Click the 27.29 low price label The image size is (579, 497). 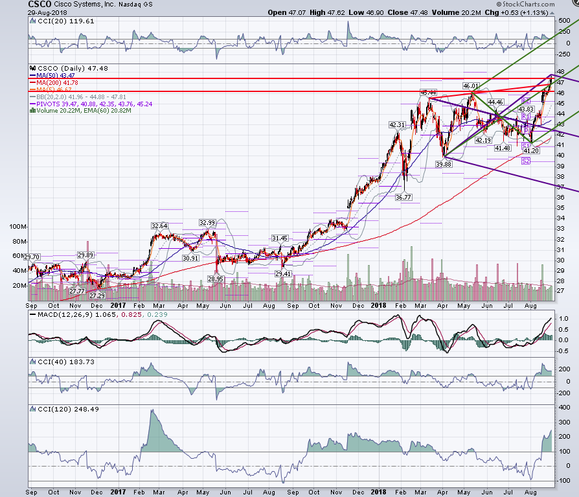point(97,296)
